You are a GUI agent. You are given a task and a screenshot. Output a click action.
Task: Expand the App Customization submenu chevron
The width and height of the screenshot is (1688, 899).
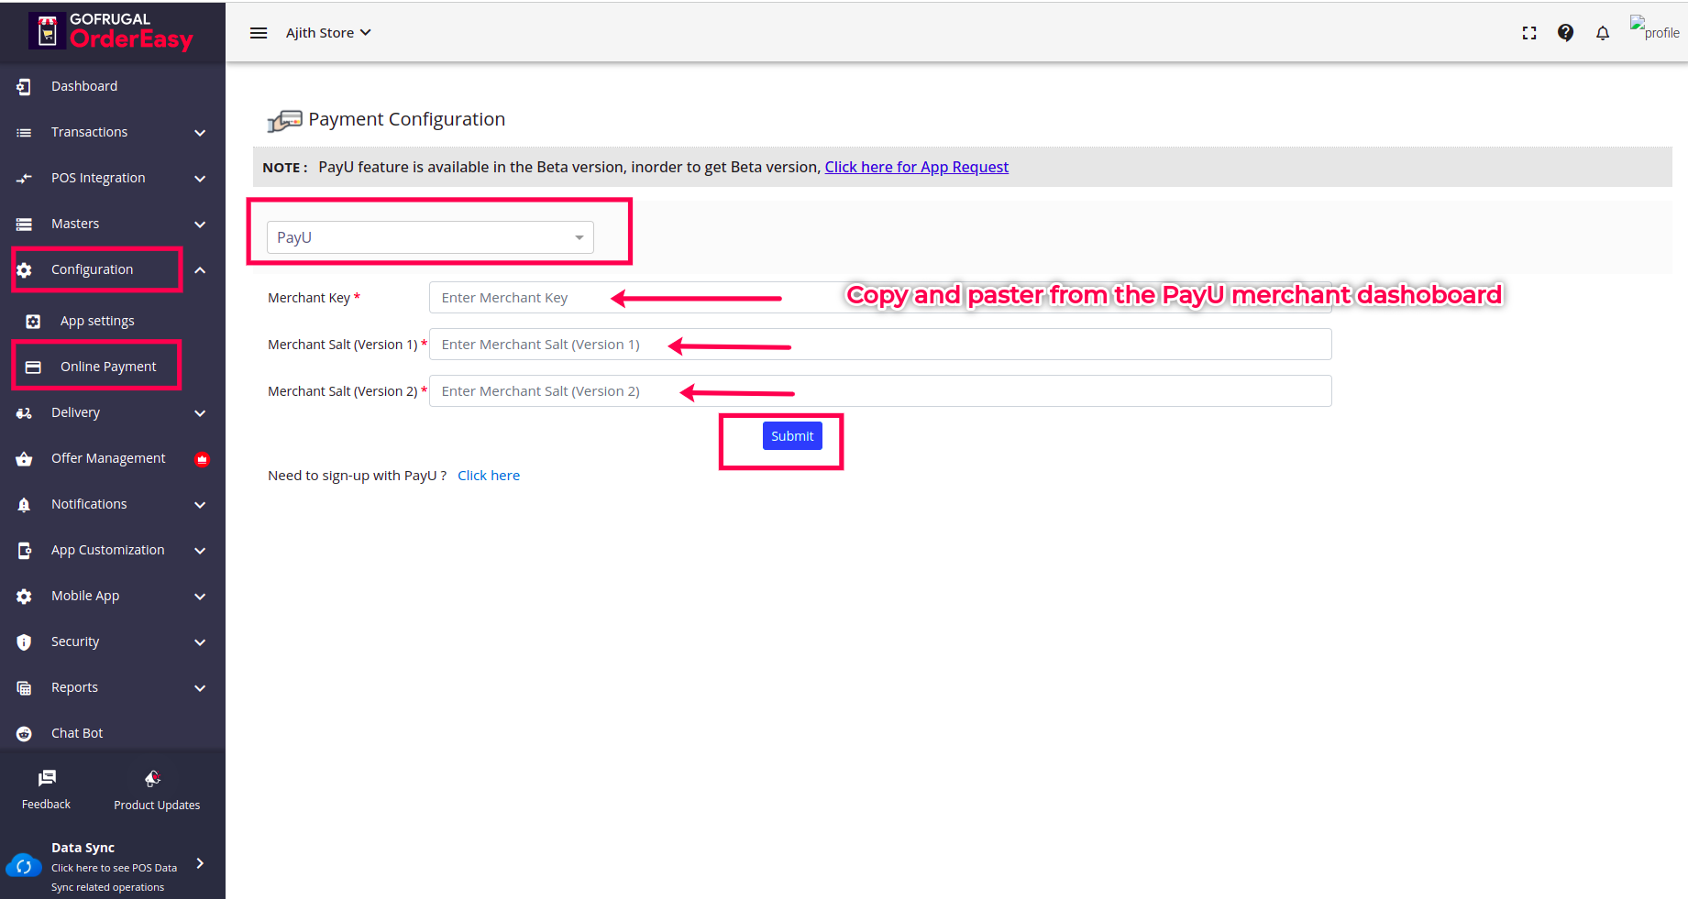200,551
